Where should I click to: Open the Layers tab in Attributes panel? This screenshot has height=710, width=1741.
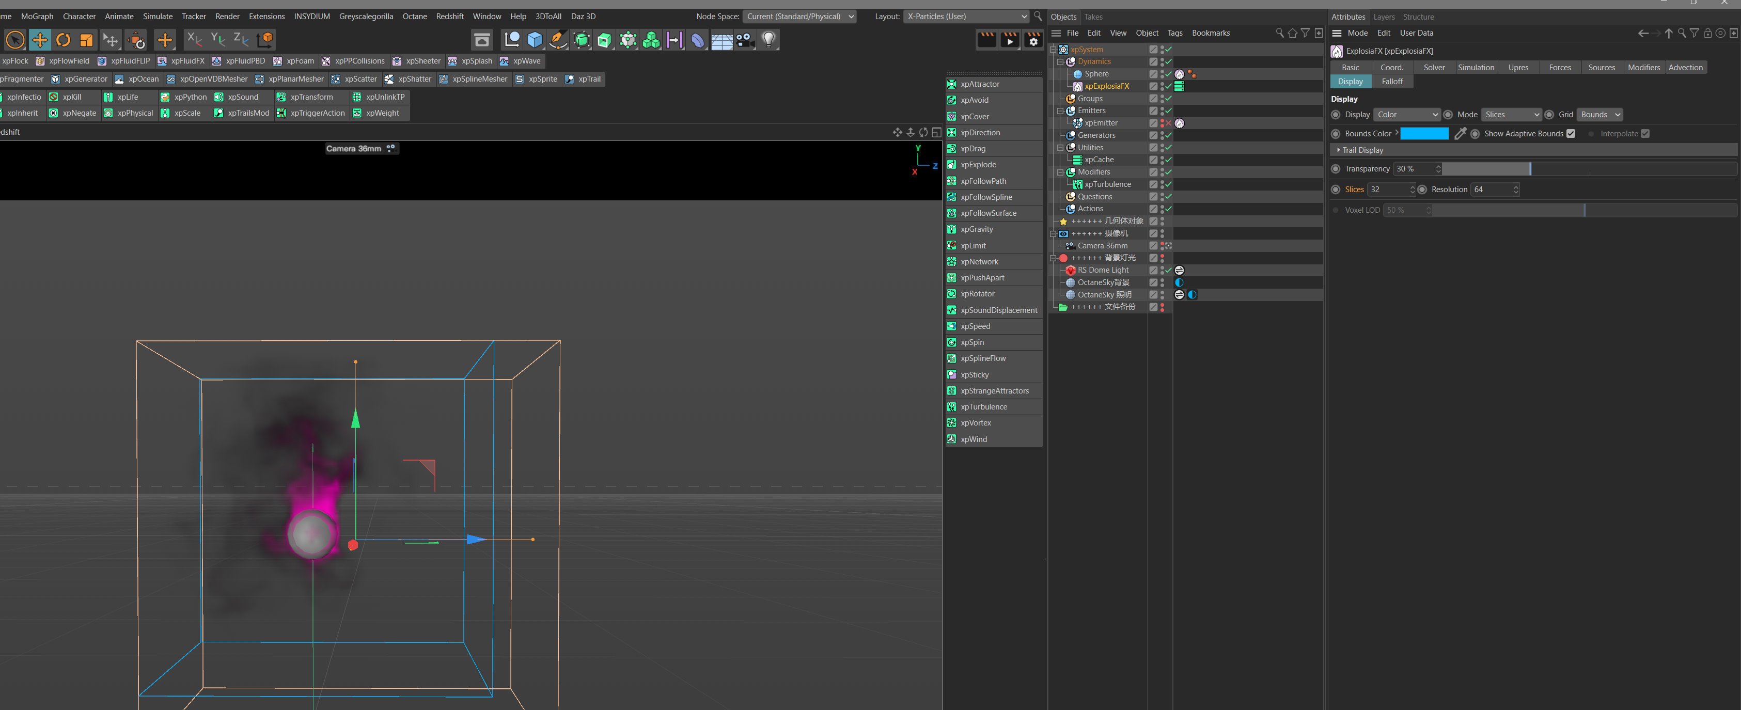pos(1384,17)
